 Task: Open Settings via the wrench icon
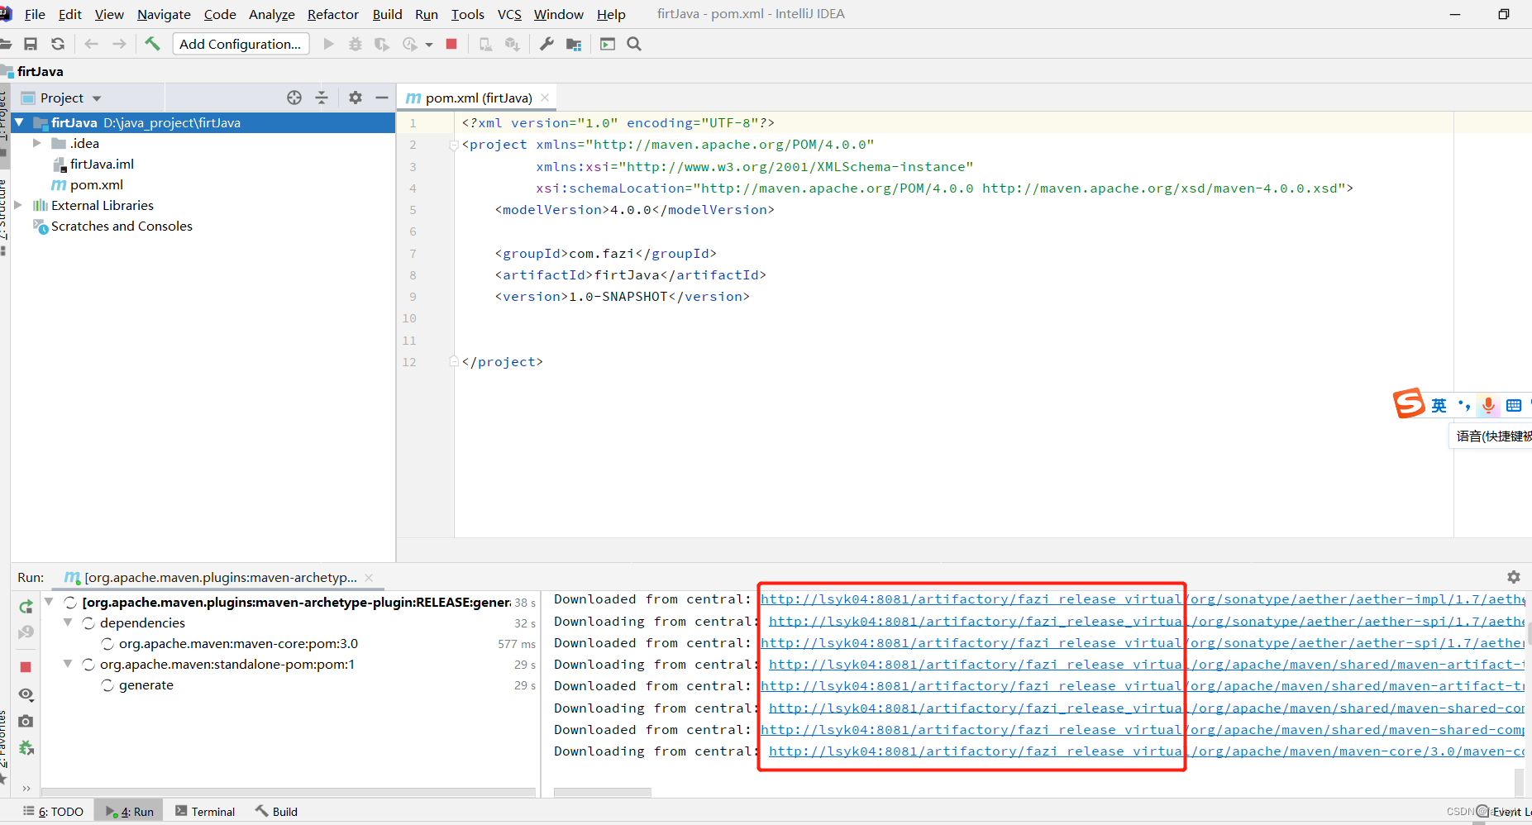(546, 44)
